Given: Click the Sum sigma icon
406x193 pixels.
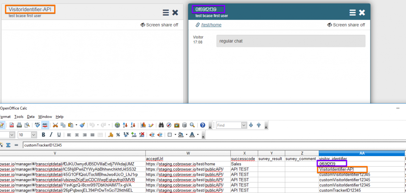Looking at the screenshot, I should [9, 145].
